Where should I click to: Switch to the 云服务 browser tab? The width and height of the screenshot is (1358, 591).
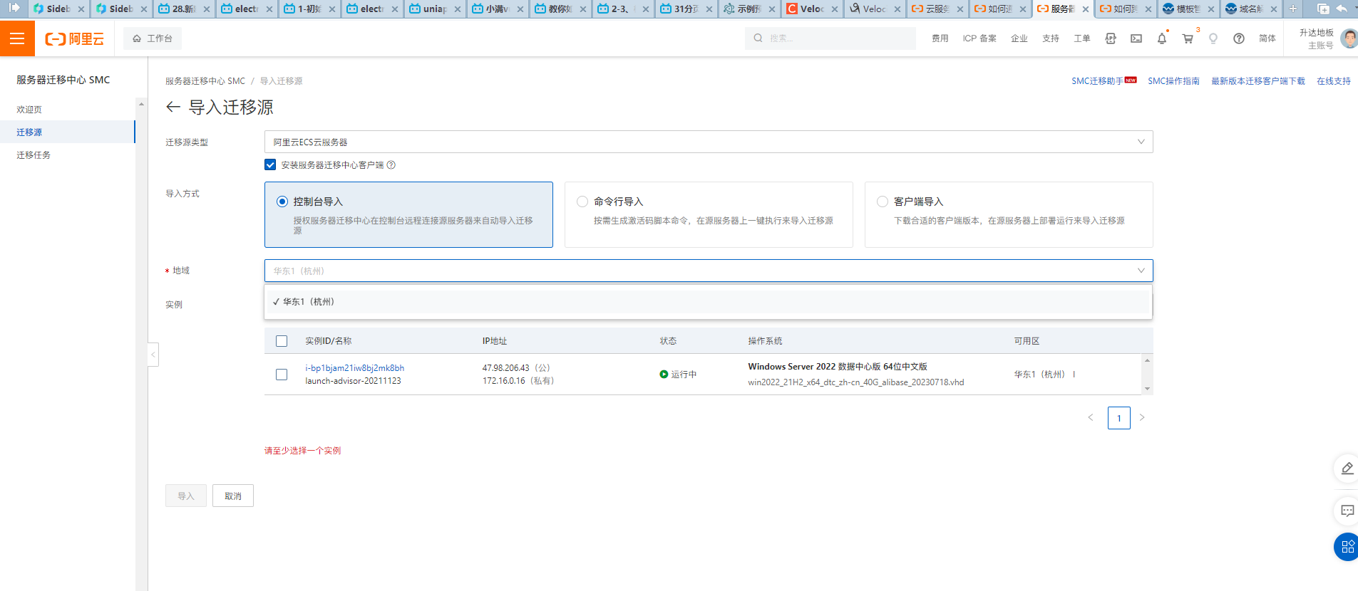click(936, 9)
